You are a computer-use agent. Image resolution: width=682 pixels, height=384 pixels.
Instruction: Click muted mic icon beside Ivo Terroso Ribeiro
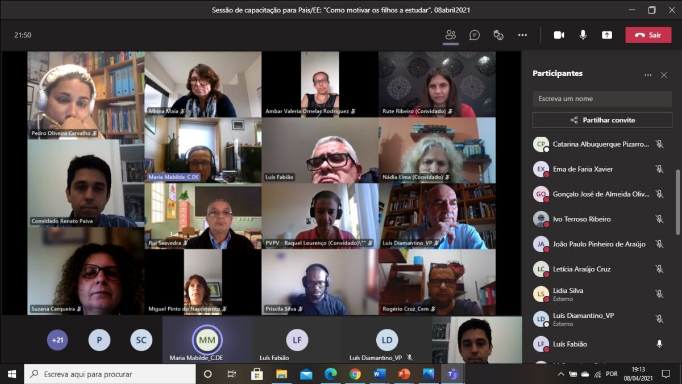tap(659, 219)
